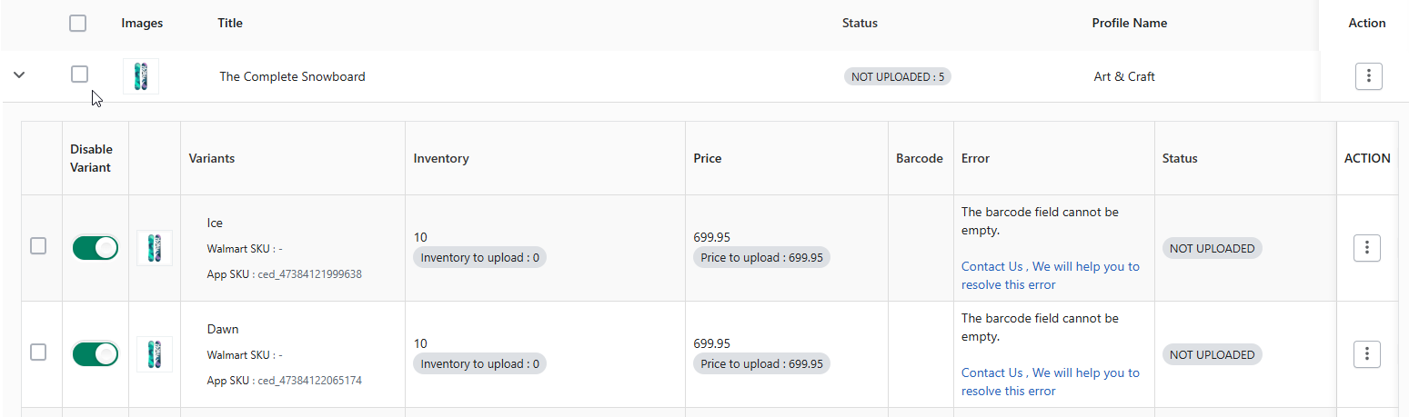Check the Dawn variant row checkbox

point(38,352)
